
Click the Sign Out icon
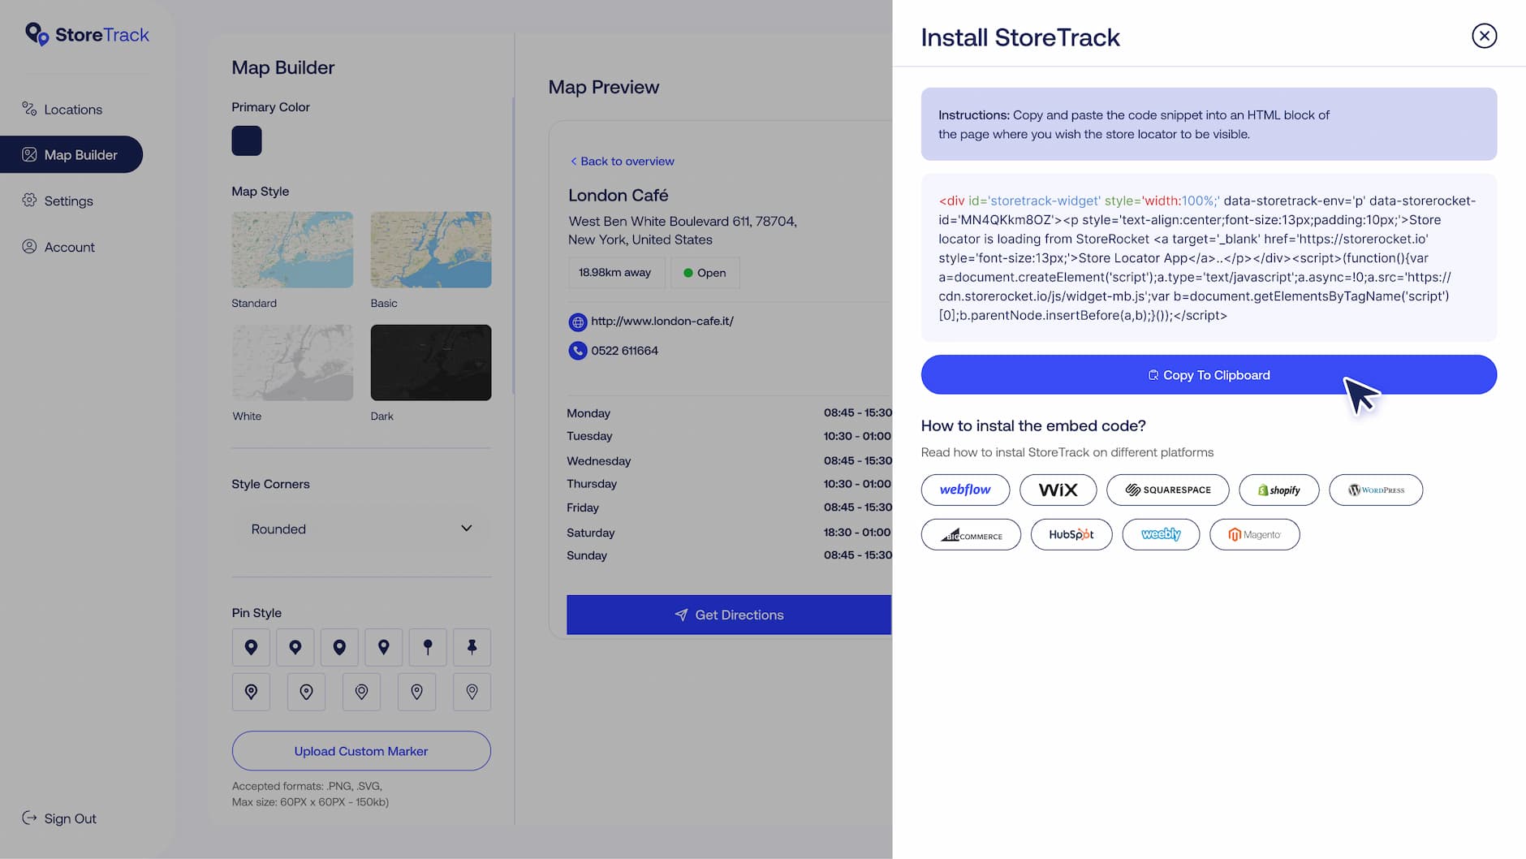(29, 818)
